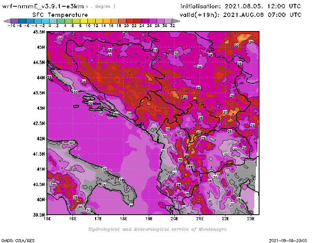Click the GrADS: COLA/IGES credit text
Image resolution: width=315 pixels, height=243 pixels.
(15, 240)
